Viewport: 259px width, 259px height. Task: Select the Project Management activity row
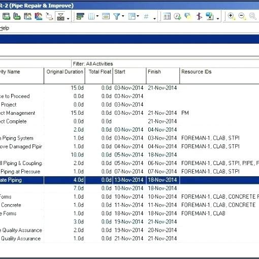tap(129, 113)
